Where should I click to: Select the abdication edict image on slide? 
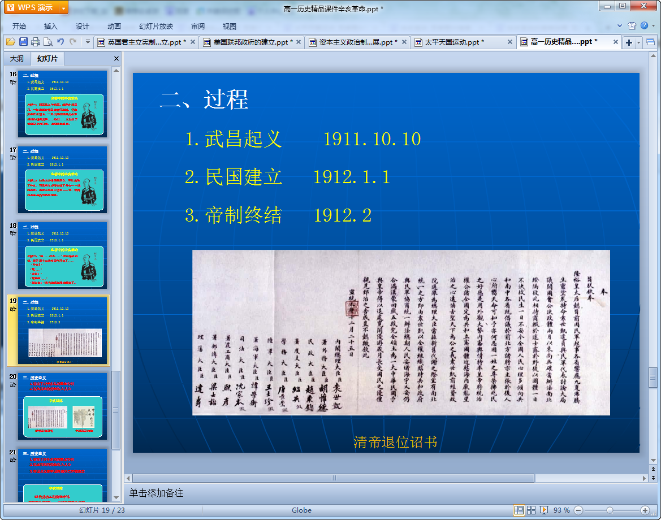(401, 332)
